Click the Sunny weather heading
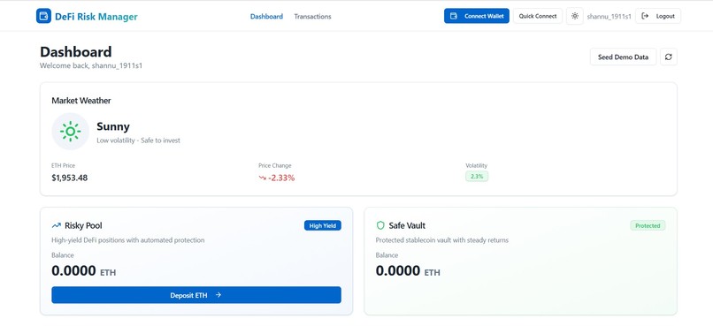713x326 pixels. tap(113, 126)
